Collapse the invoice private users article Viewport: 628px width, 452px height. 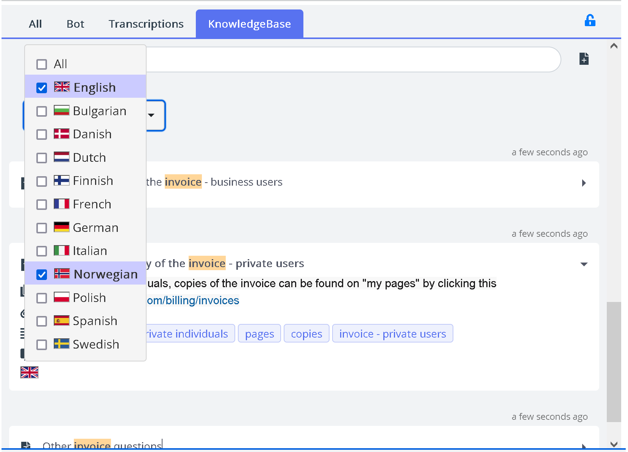(x=584, y=264)
